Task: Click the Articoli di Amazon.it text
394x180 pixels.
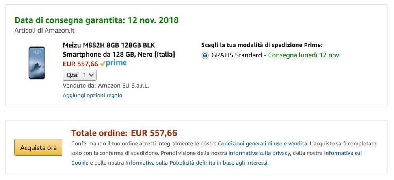Action: pyautogui.click(x=45, y=31)
